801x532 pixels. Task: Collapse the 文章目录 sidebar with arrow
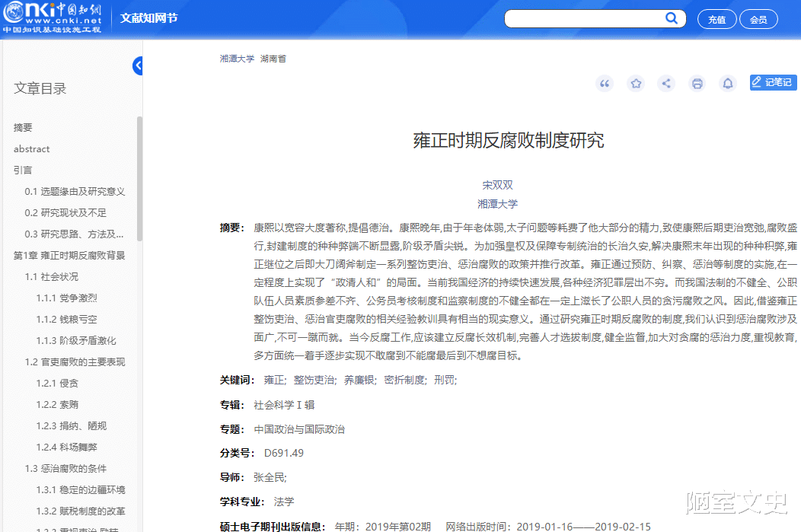pyautogui.click(x=138, y=66)
